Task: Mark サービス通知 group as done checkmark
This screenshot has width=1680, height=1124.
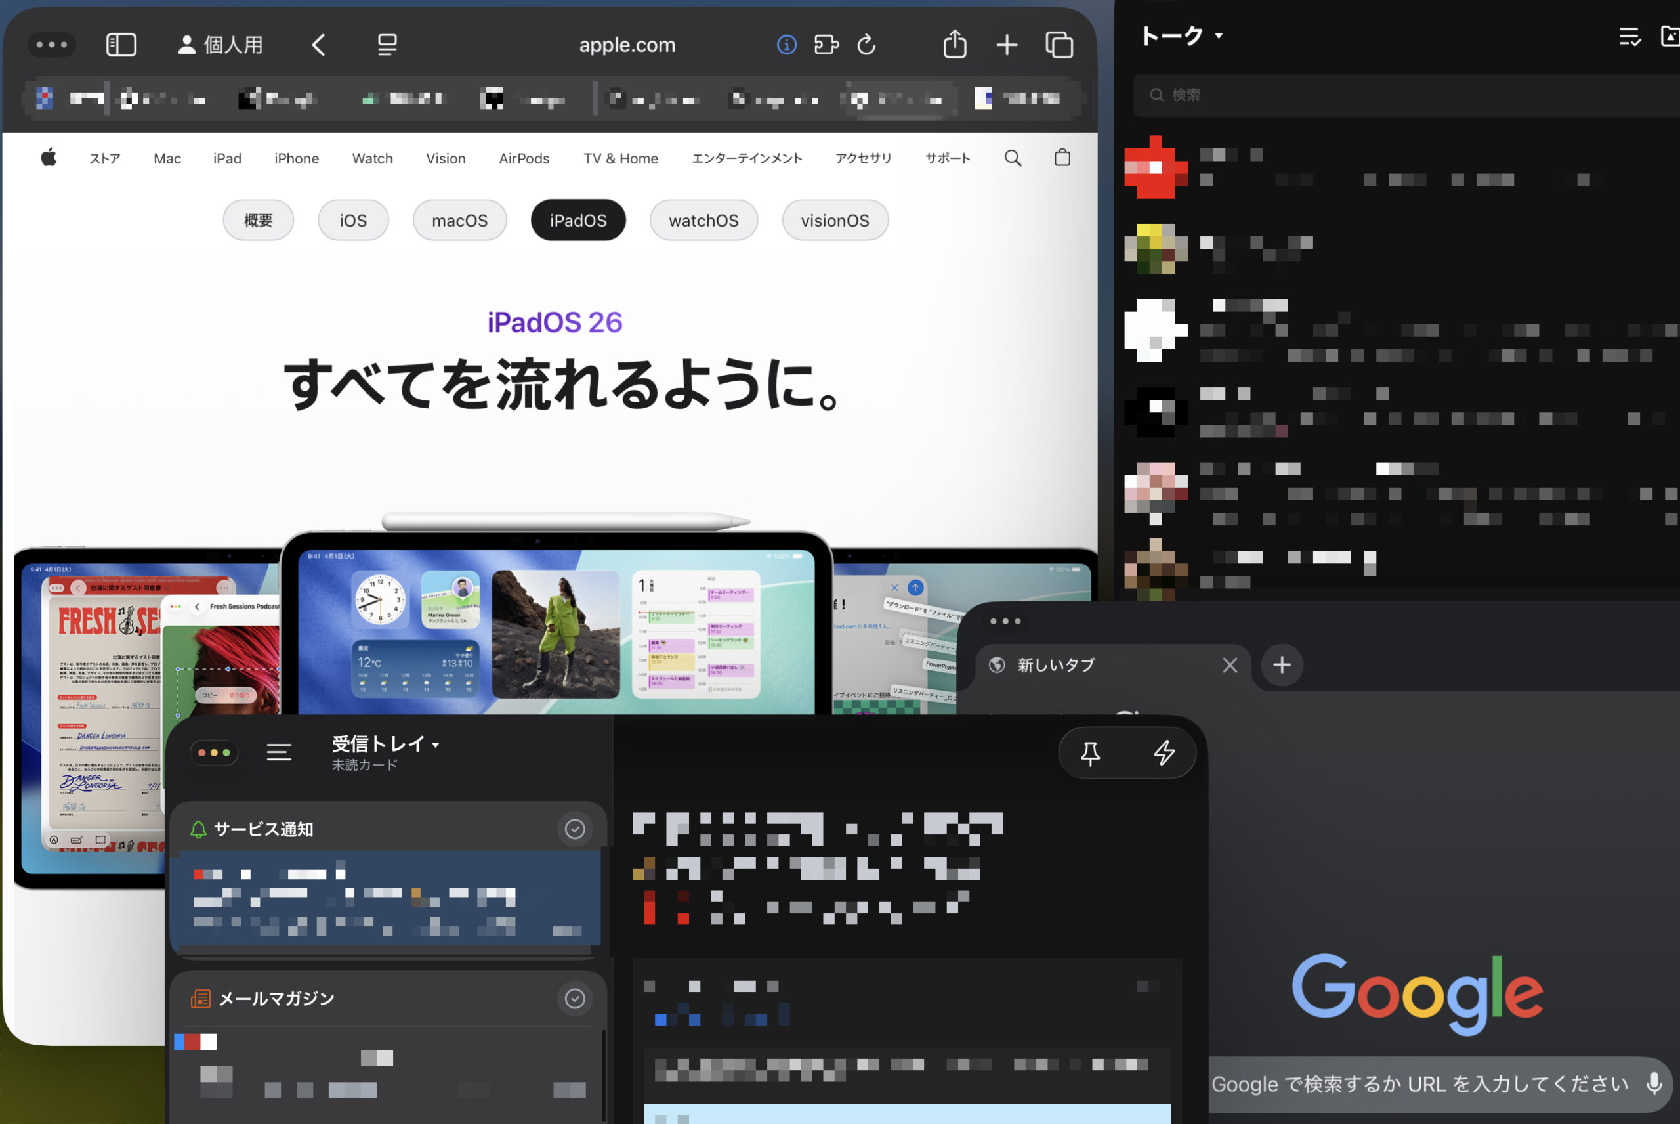Action: pos(575,829)
